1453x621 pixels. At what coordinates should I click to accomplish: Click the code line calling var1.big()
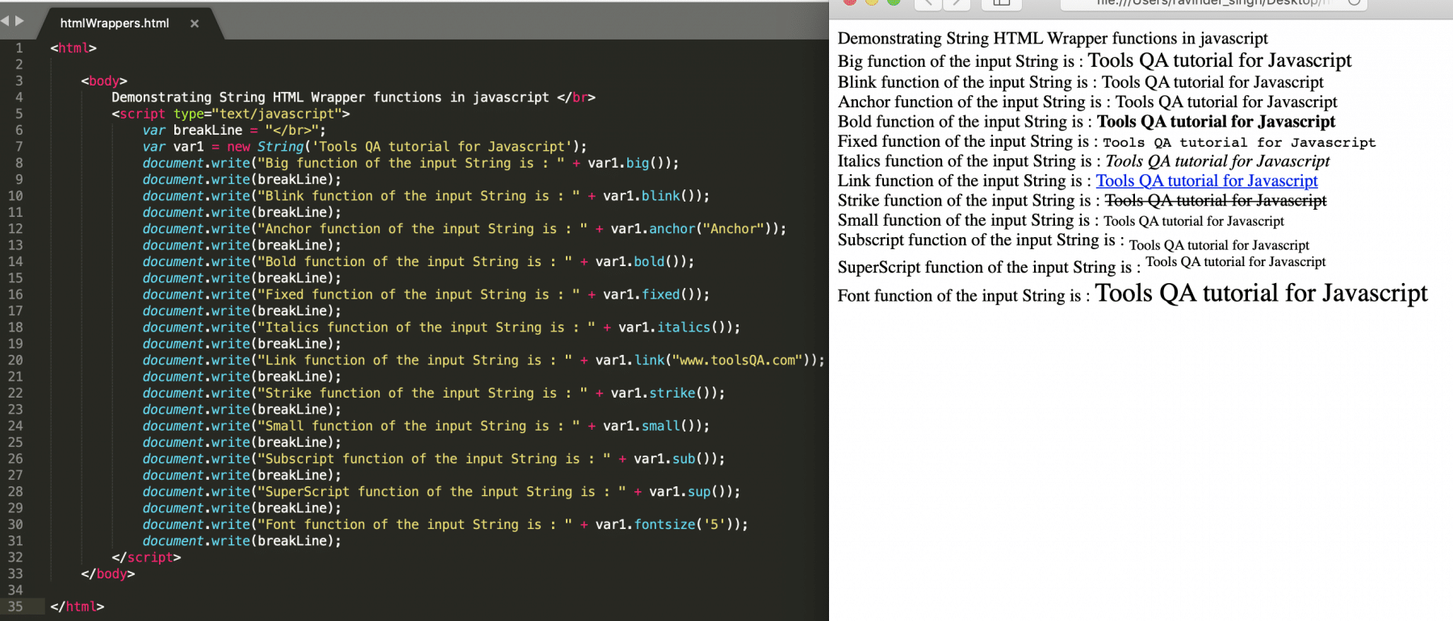411,163
